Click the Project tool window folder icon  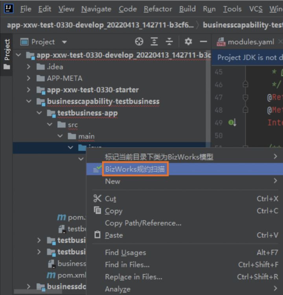(x=7, y=67)
